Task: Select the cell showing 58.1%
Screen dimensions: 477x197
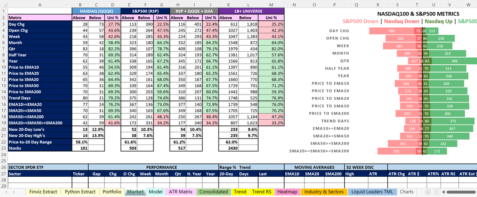Action: [x=81, y=142]
